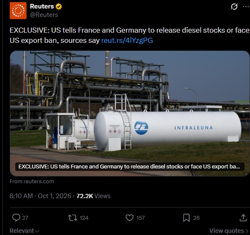Screen dimensions: 250x235
Task: Repost this tweet using retweet icon
Action: point(73,218)
